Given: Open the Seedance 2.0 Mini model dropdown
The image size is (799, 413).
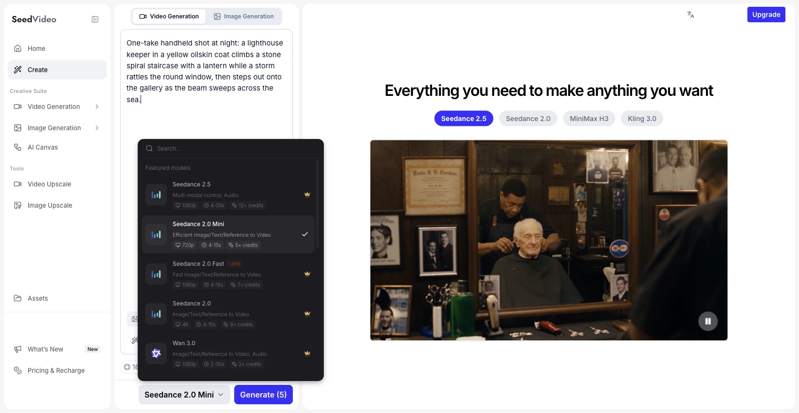Looking at the screenshot, I should click(184, 395).
